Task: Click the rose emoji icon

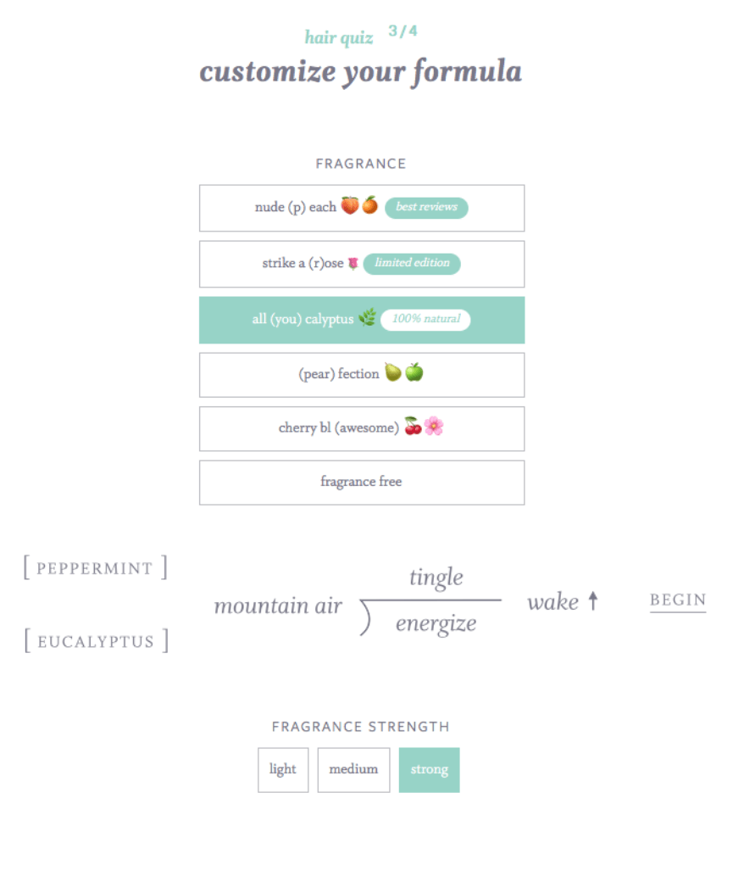Action: (353, 263)
